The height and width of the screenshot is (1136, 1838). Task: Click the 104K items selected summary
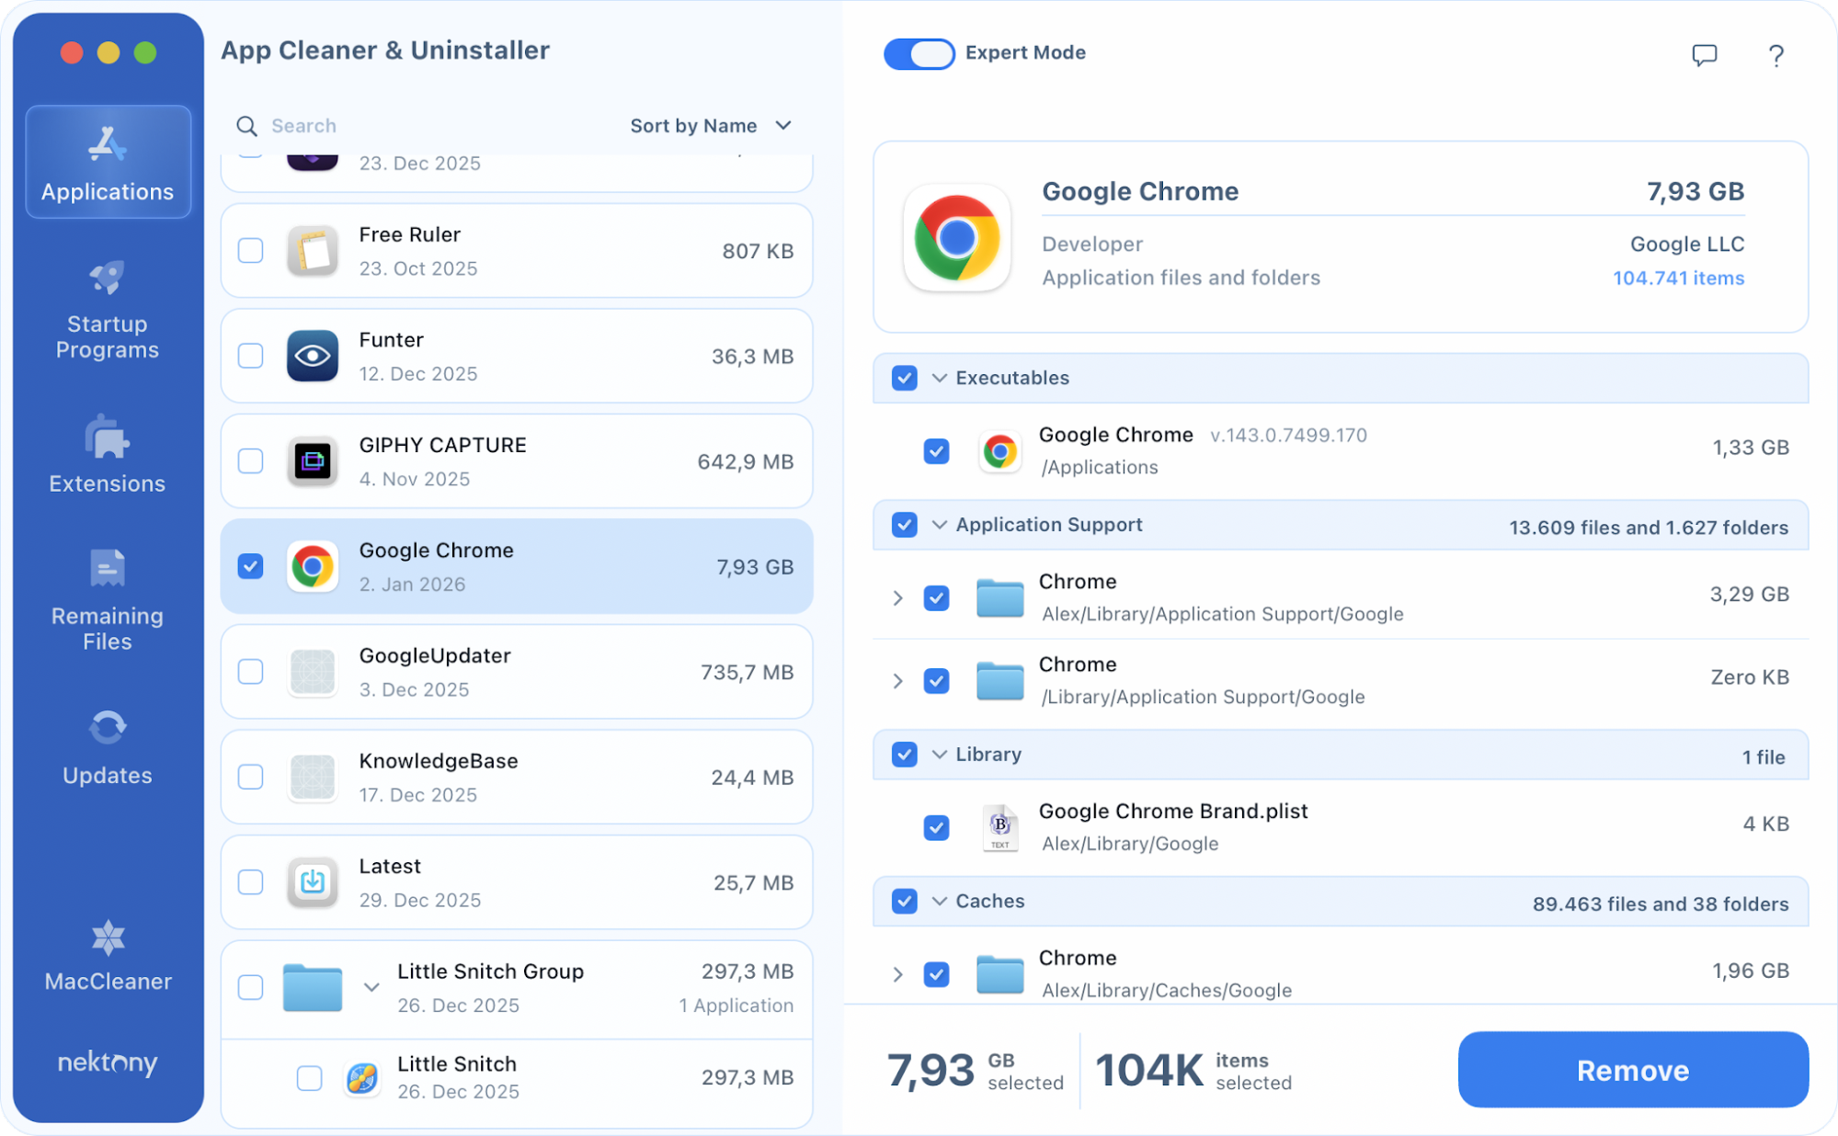click(1193, 1071)
